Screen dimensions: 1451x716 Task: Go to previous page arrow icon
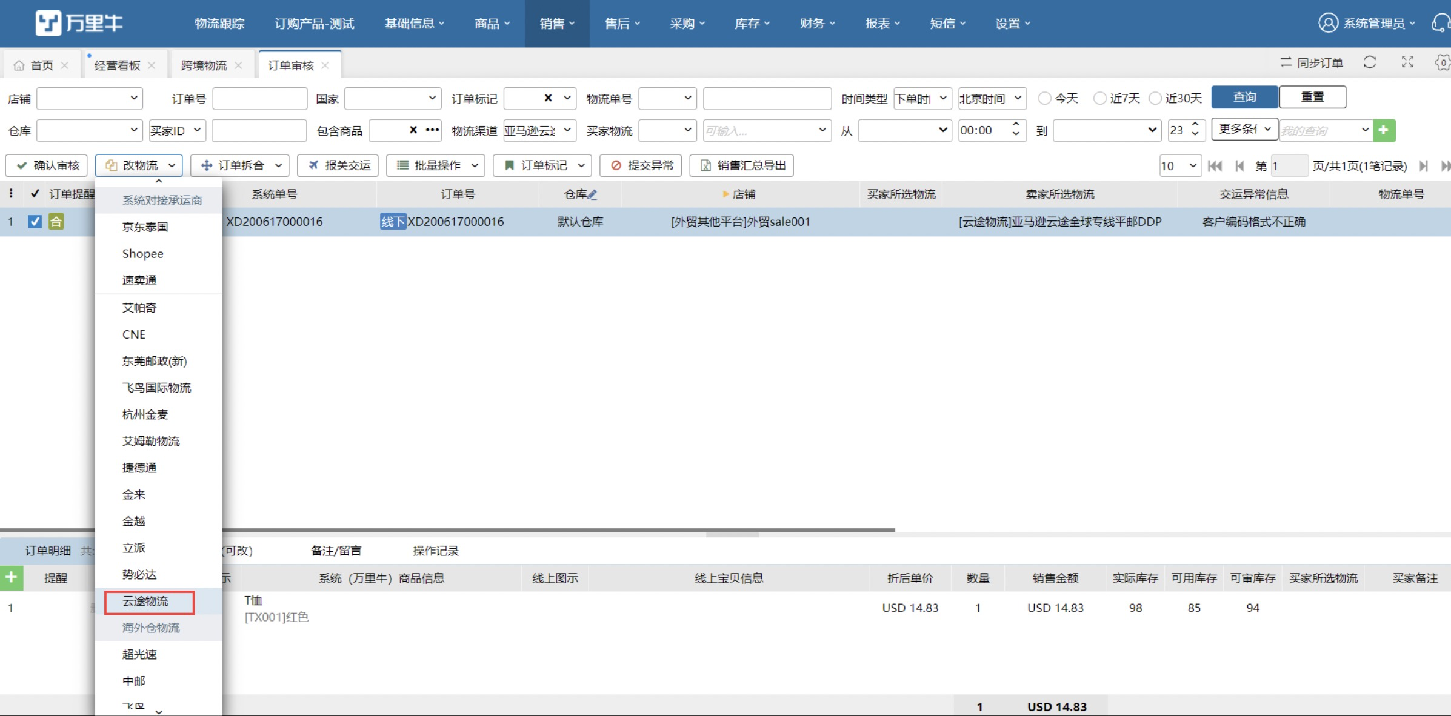[x=1239, y=166]
